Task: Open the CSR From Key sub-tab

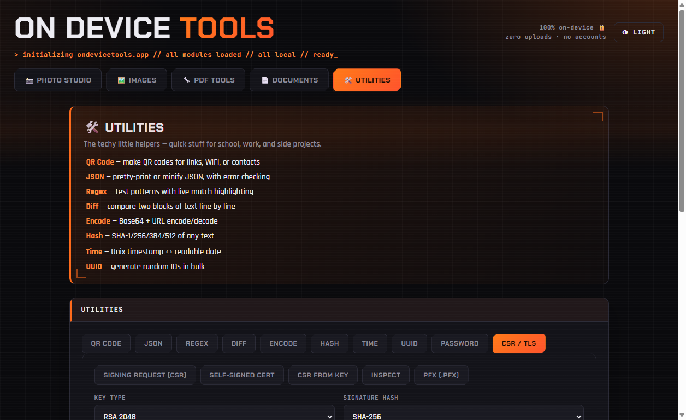Action: (323, 375)
